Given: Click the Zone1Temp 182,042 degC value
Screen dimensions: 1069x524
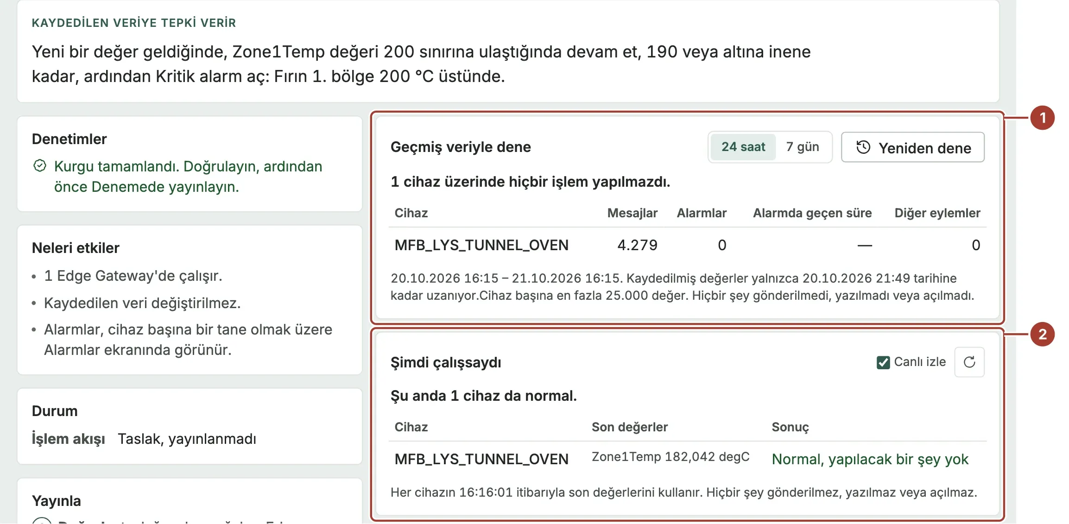Looking at the screenshot, I should point(670,457).
